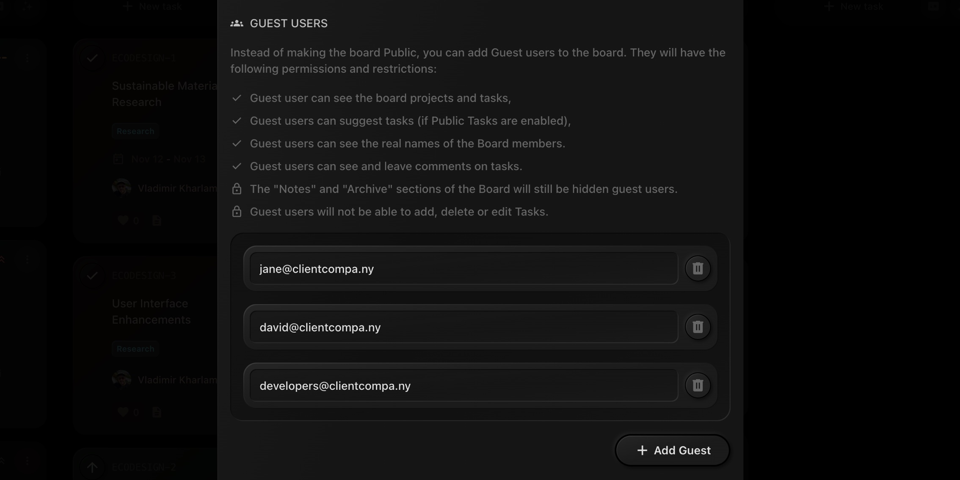Click calendar icon beside Nov 12 - Nov 13
Image resolution: width=960 pixels, height=480 pixels.
click(x=118, y=159)
